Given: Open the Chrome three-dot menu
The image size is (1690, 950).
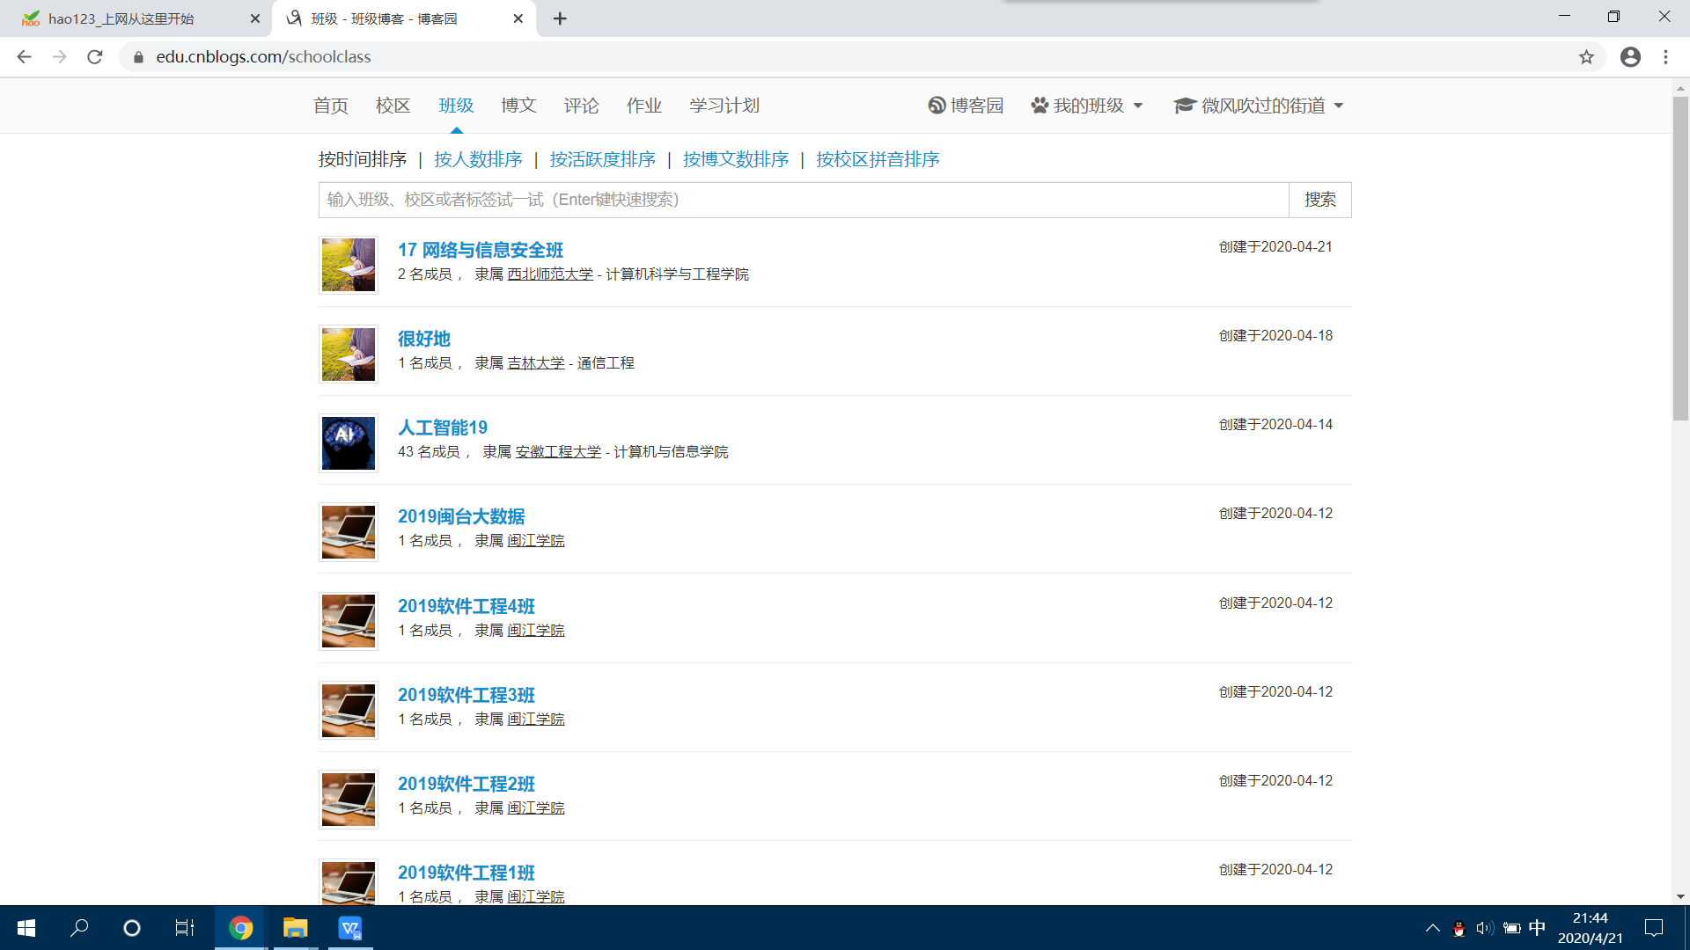Looking at the screenshot, I should click(x=1665, y=57).
